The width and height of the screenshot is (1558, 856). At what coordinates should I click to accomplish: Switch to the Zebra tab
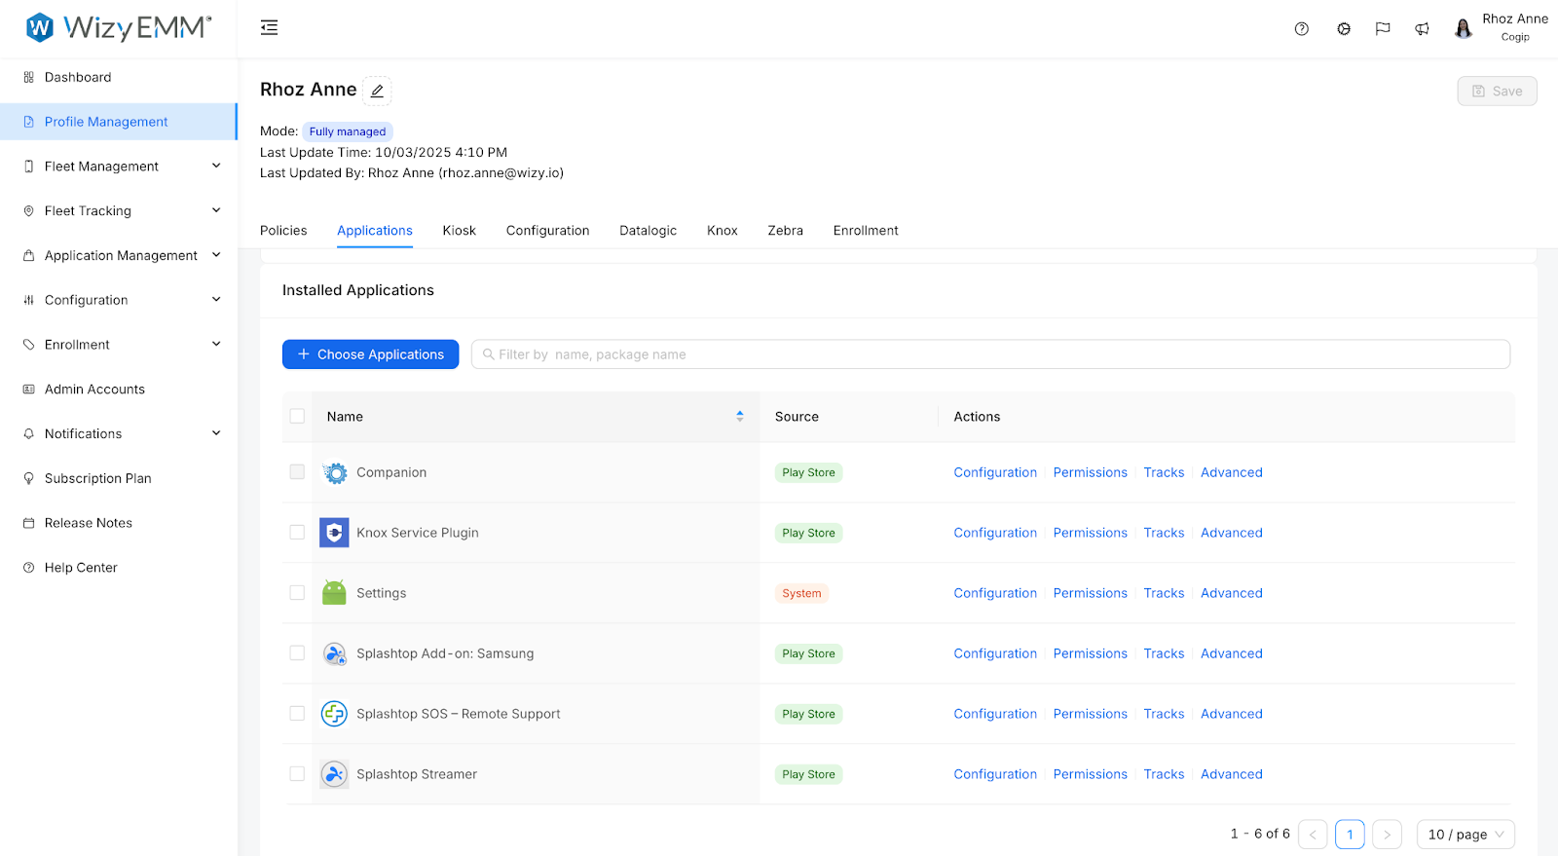pos(786,231)
